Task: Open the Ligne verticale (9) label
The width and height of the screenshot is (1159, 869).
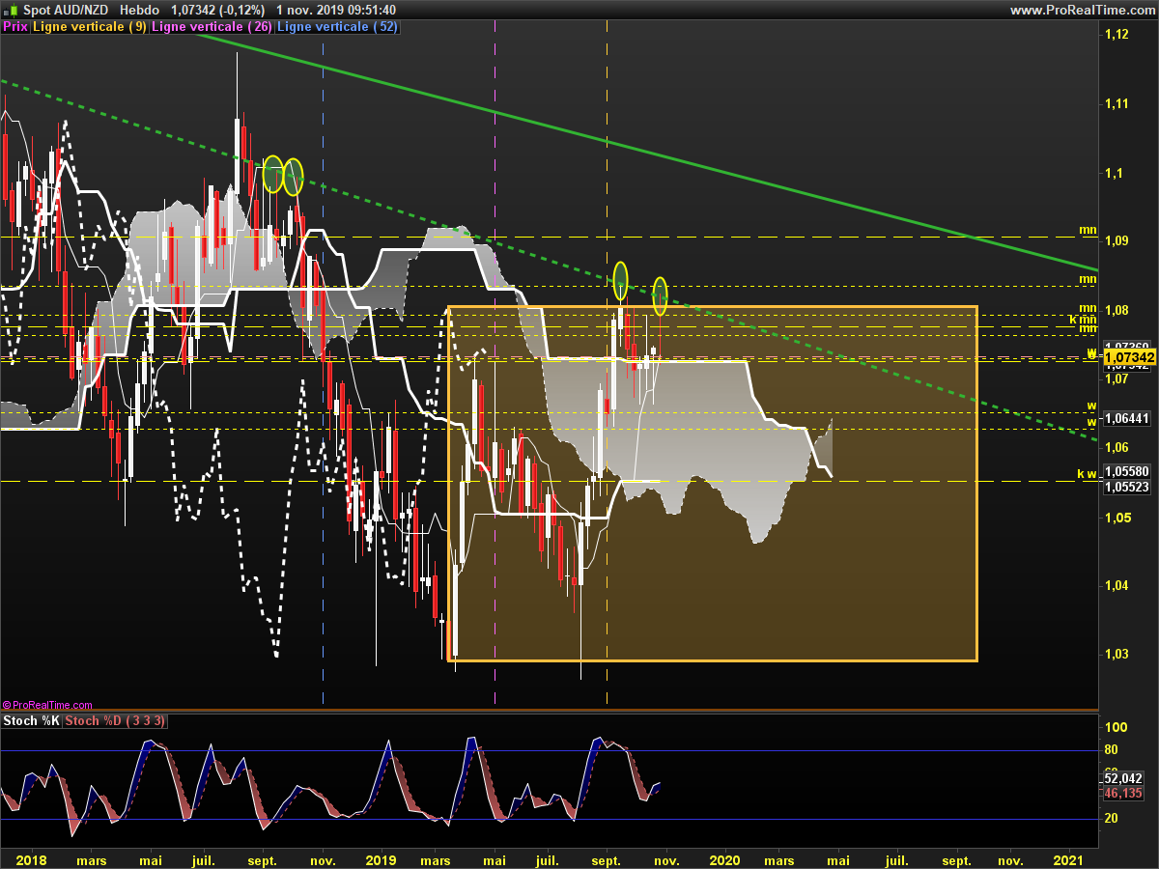Action: 90,27
